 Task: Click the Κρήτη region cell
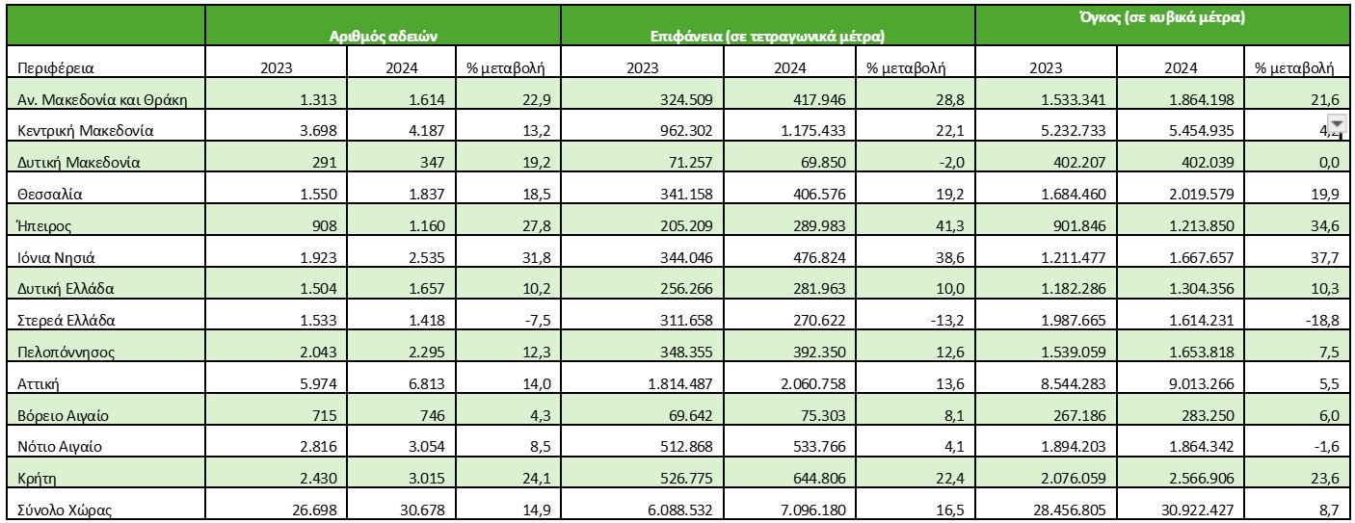(104, 479)
